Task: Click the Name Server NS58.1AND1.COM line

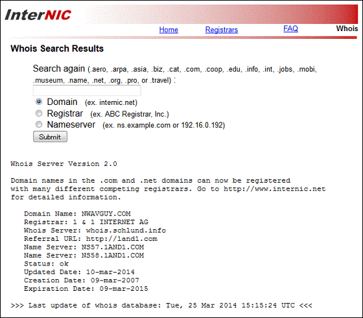Action: point(84,255)
